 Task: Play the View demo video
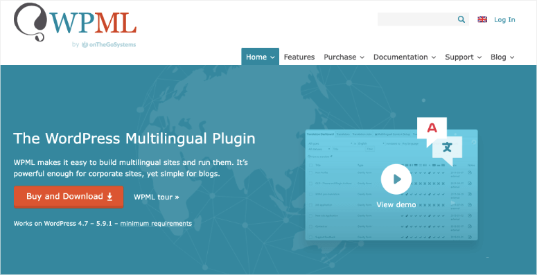click(396, 179)
